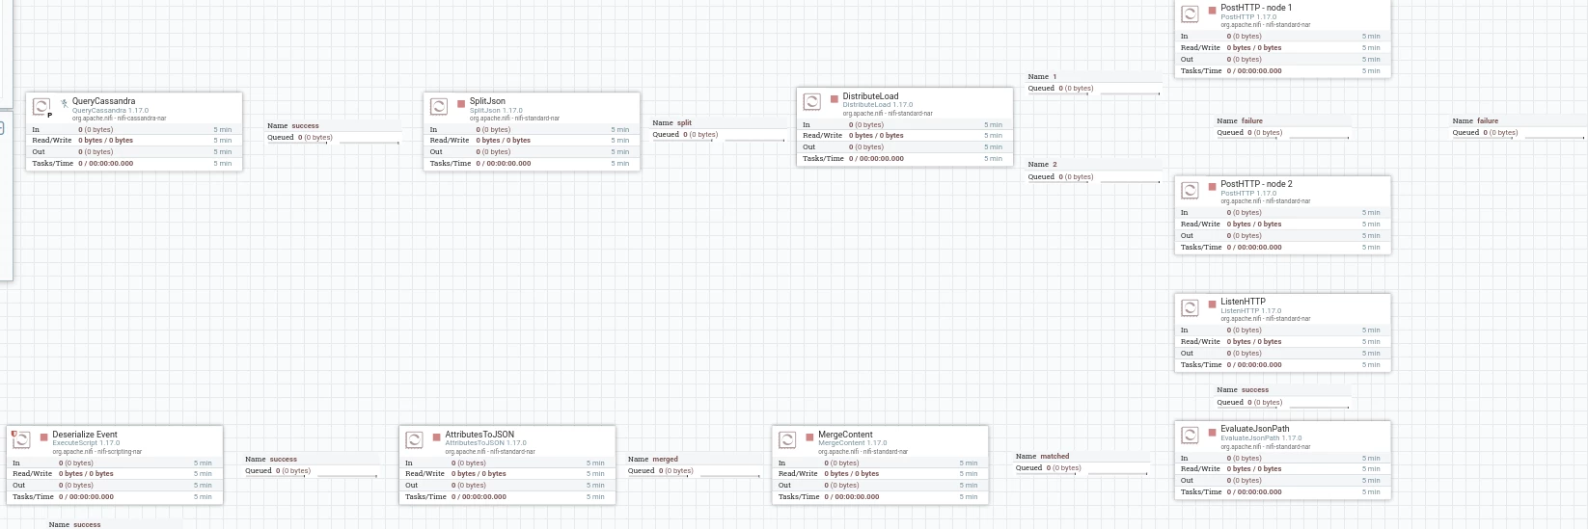This screenshot has width=1588, height=529.
Task: Click the stopped status square on ListenHTTP
Action: pyautogui.click(x=1213, y=304)
